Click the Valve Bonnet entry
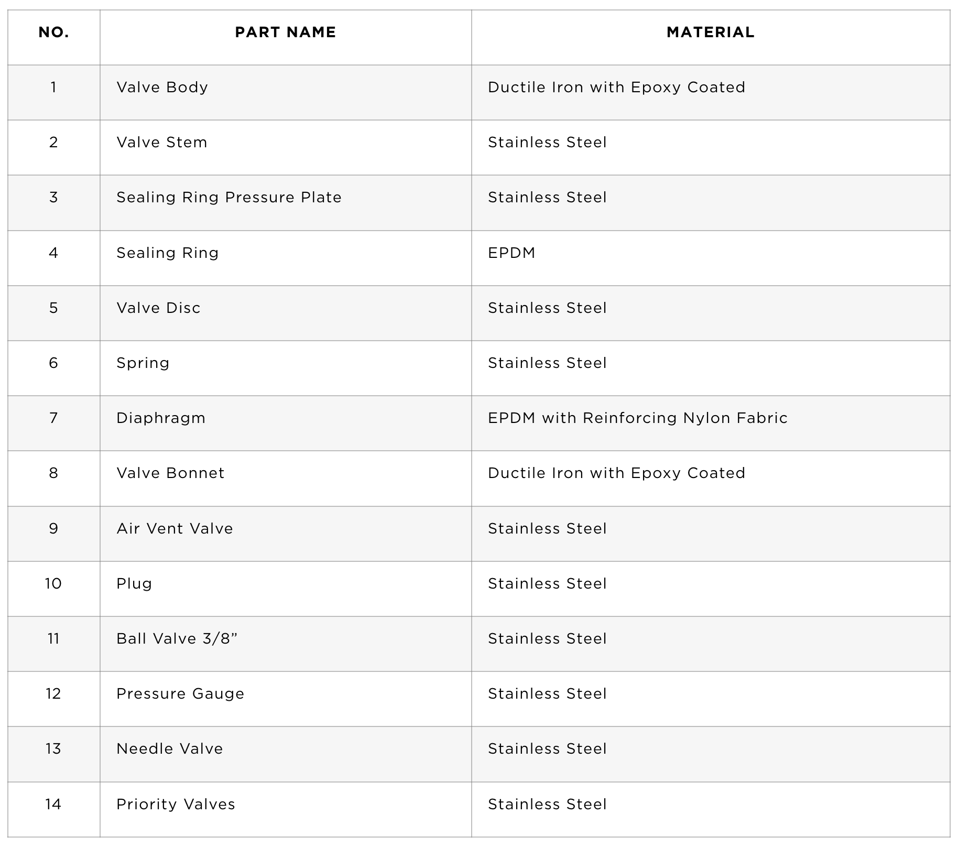 (x=170, y=473)
